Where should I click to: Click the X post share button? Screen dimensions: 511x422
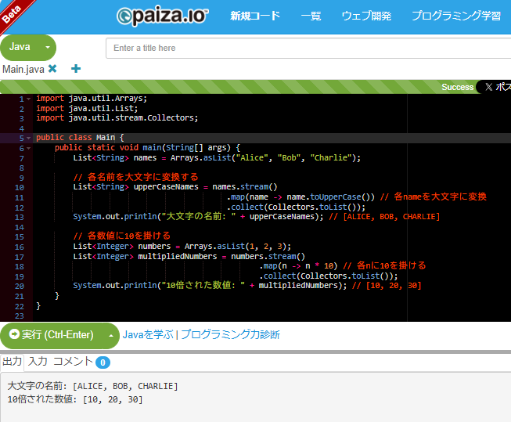[x=495, y=87]
